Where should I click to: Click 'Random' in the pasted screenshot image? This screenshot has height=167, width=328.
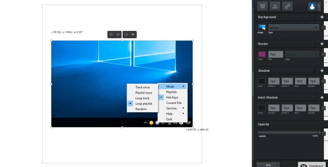pos(141,109)
